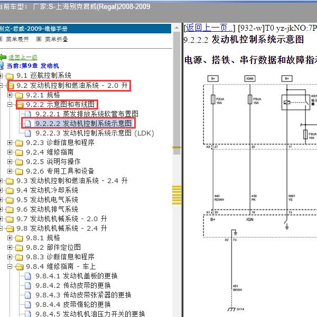The height and width of the screenshot is (317, 317).
Task: Select 9.4 发动机冷却系统 entry
Action: point(47,190)
